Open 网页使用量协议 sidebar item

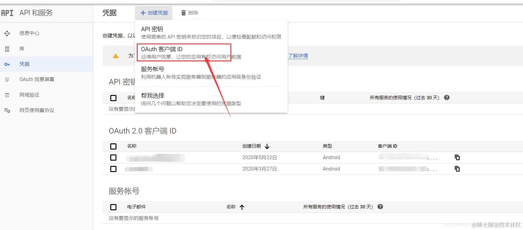coord(47,110)
